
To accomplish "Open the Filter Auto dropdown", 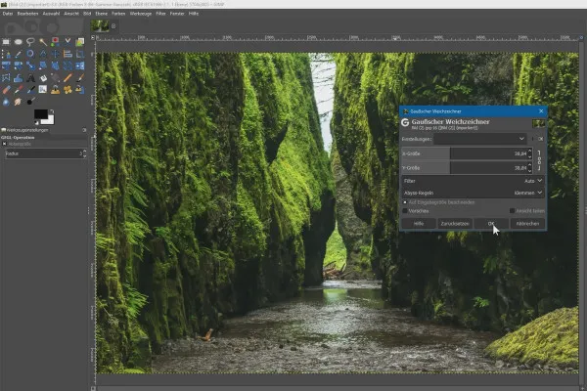I will (473, 181).
